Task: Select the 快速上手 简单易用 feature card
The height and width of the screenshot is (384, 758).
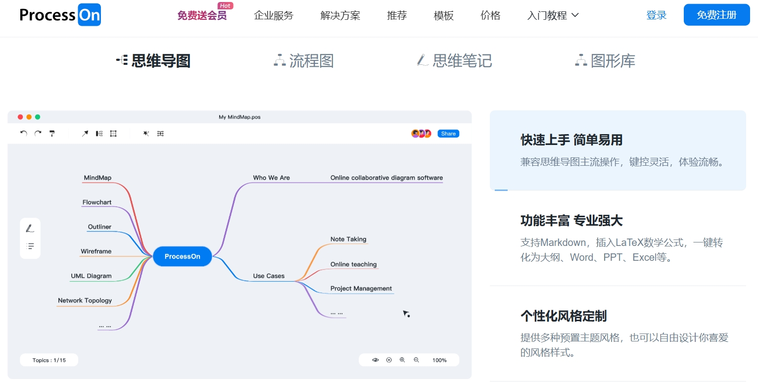Action: pos(618,150)
